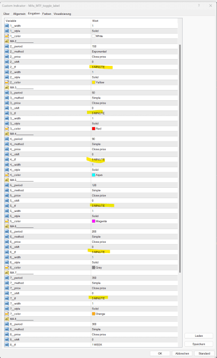The height and width of the screenshot is (358, 217).
Task: Select the 8__tf value 1 WEEK
Action: click(x=97, y=345)
